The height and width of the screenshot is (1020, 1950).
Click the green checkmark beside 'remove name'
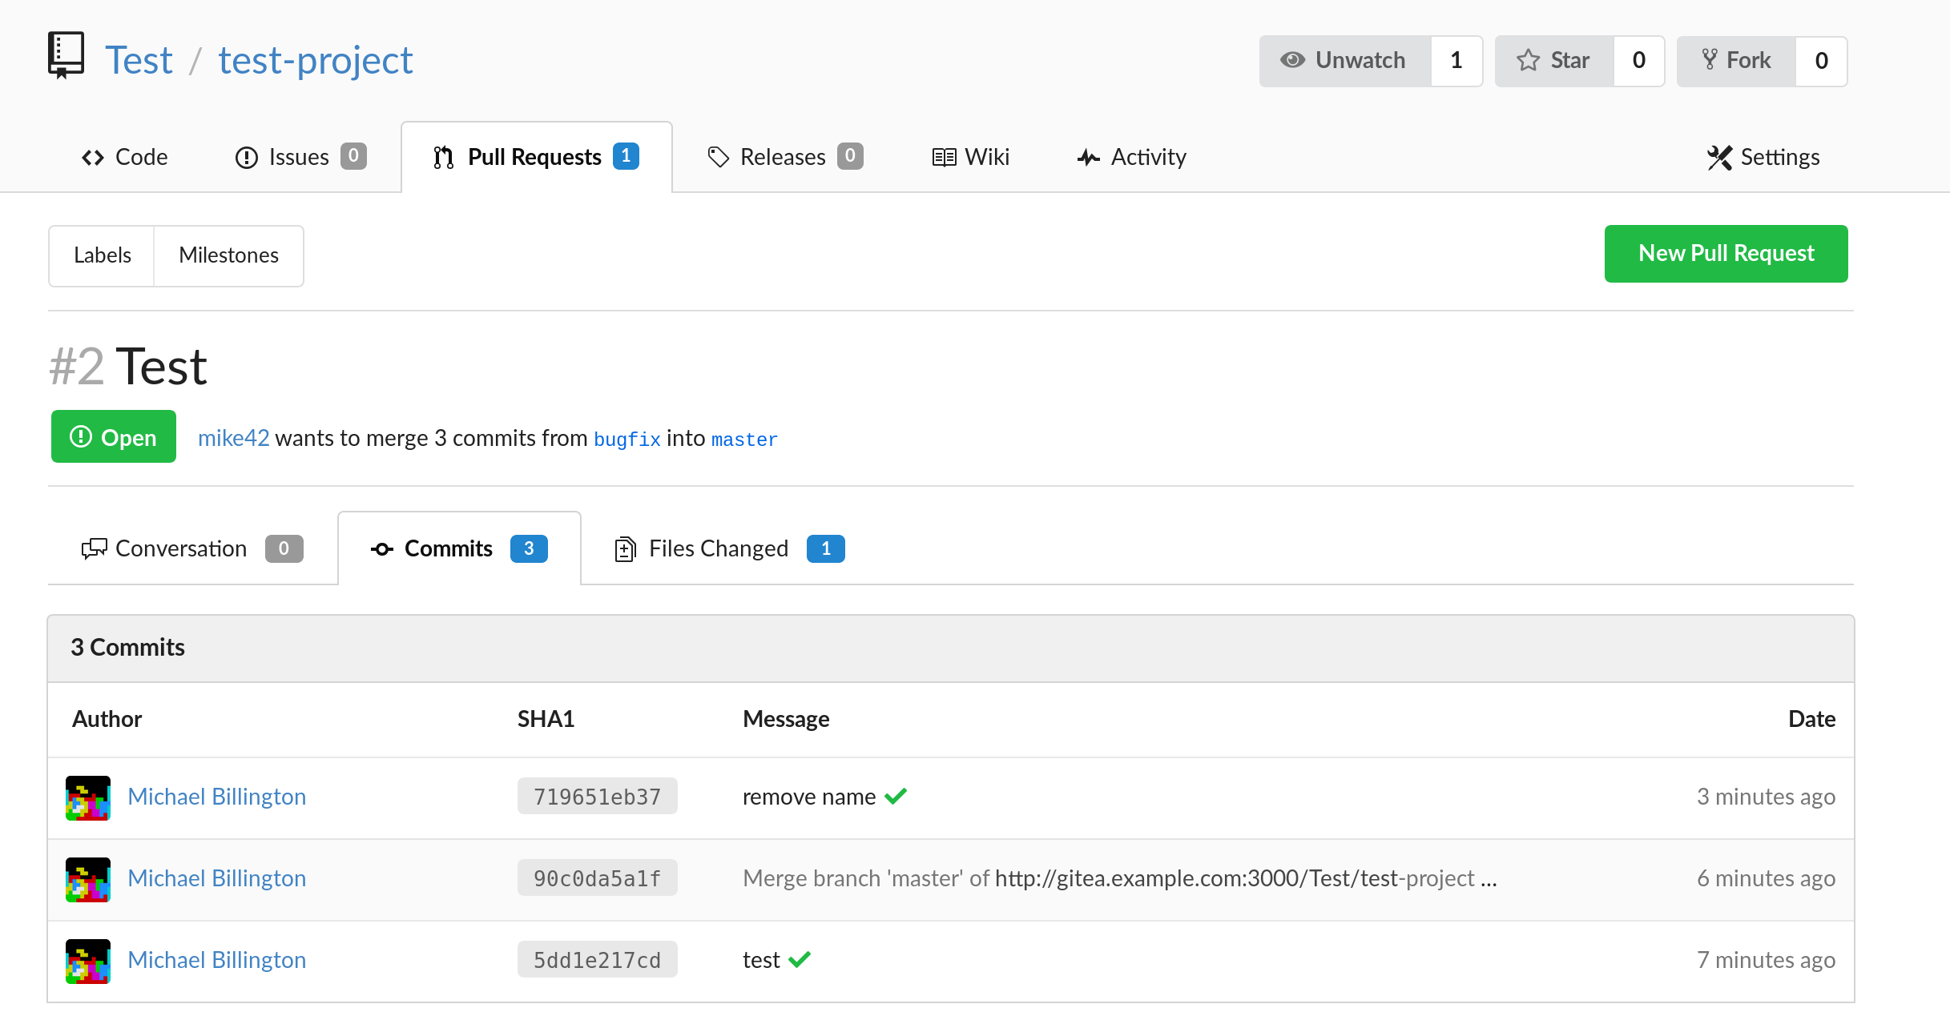[x=896, y=797]
